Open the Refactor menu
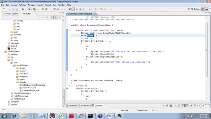This screenshot has width=211, height=119. click(x=22, y=5)
